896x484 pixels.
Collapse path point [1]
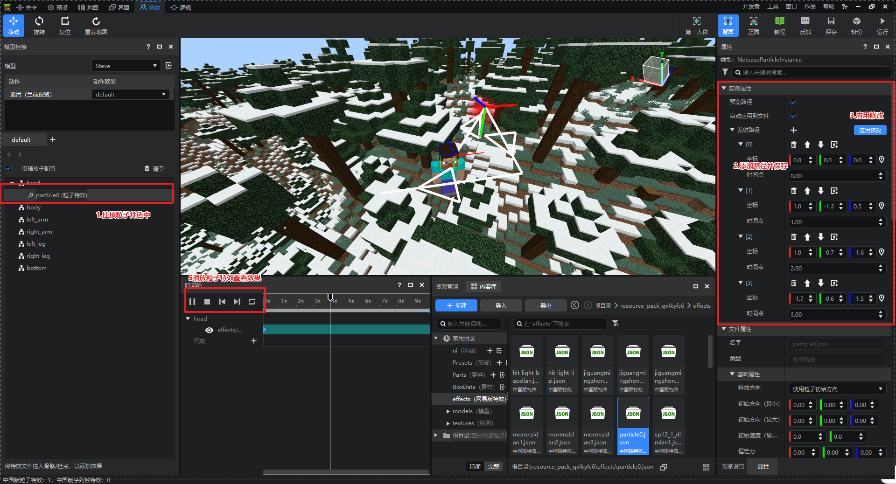point(741,190)
